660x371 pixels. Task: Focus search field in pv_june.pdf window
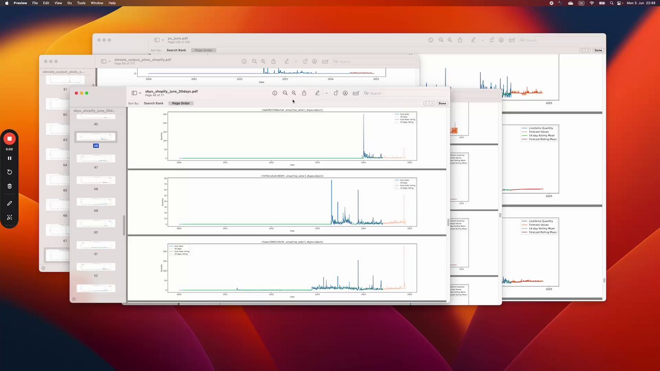[x=560, y=40]
